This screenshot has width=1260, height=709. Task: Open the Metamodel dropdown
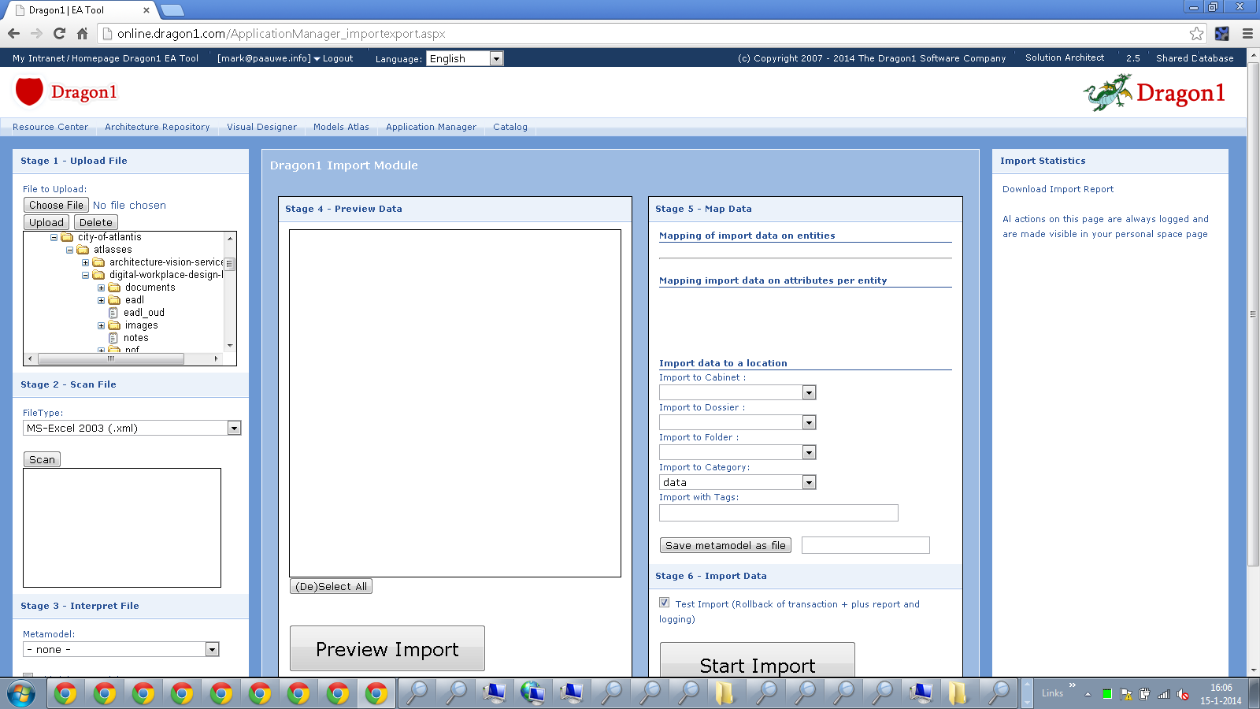coord(121,649)
